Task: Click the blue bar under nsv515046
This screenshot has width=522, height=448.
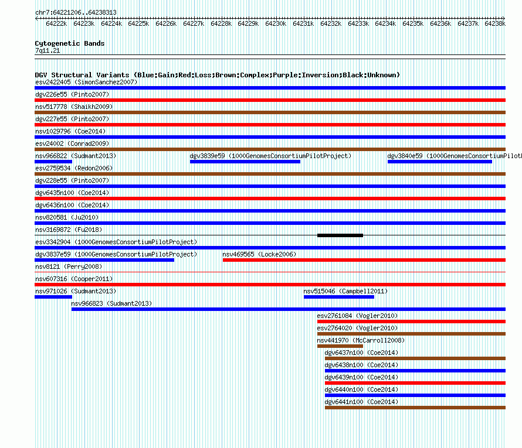Action: click(x=339, y=297)
